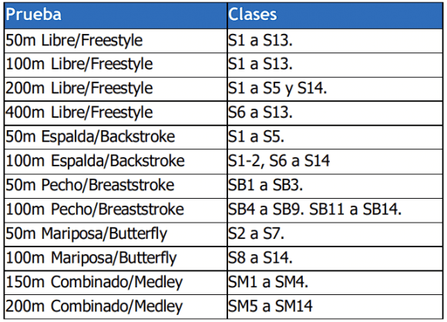Click the SB4 a SB9. SB11 a SB14 cell
447x322 pixels.
tap(335, 210)
